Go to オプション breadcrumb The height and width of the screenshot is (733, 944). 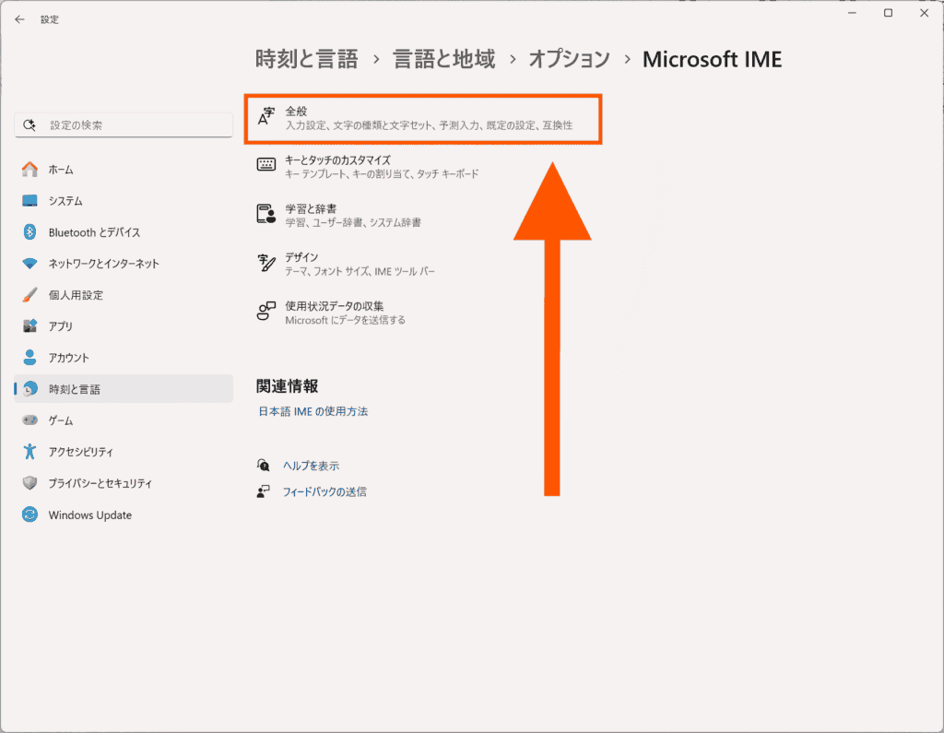pyautogui.click(x=569, y=59)
